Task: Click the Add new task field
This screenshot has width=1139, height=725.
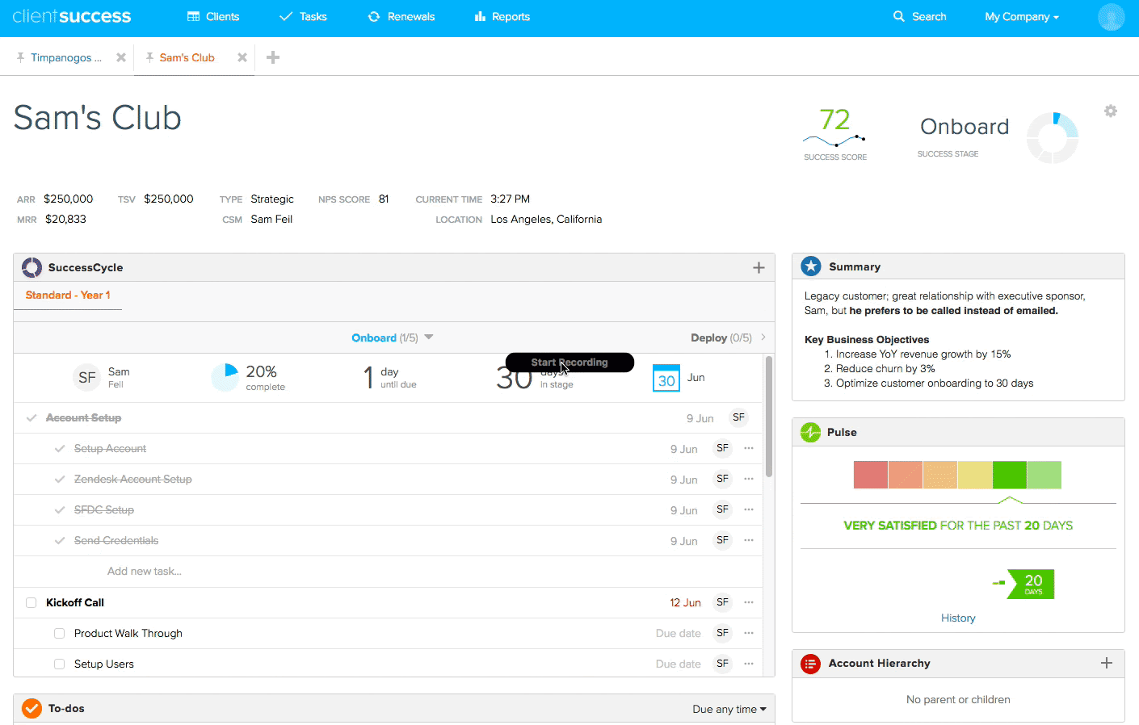Action: (144, 571)
